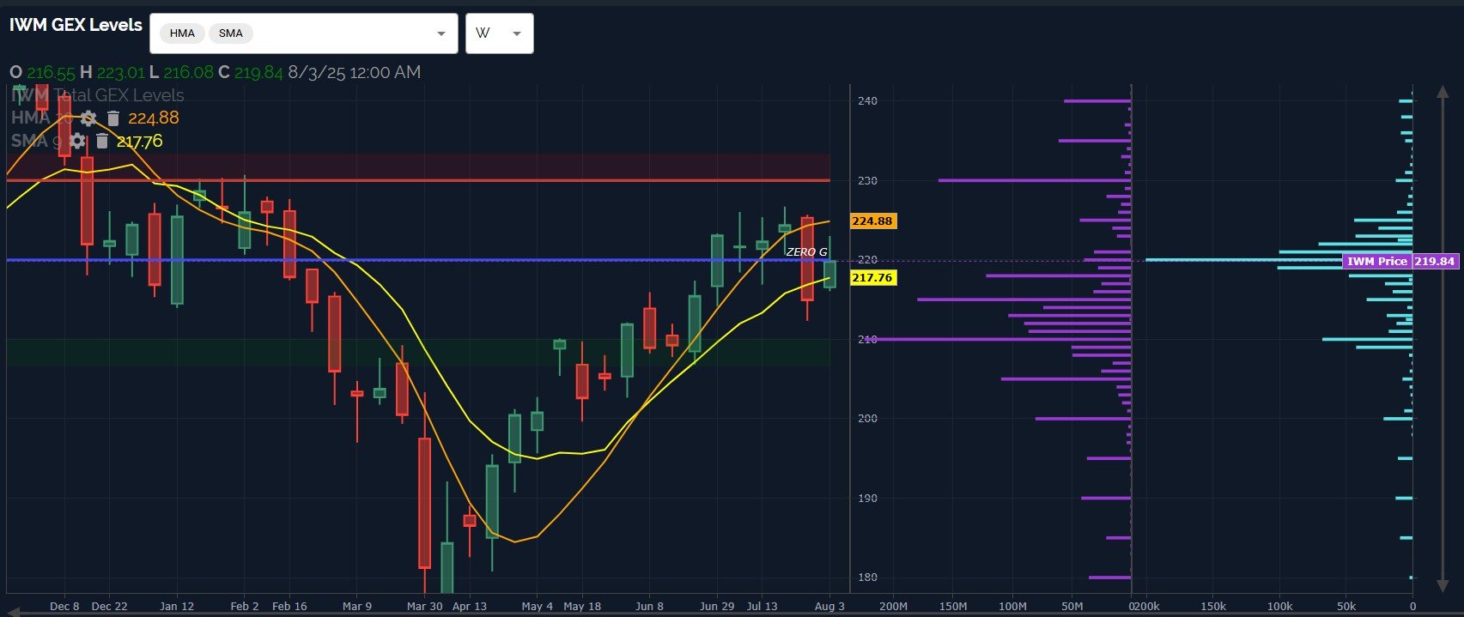The height and width of the screenshot is (617, 1464).
Task: Click the 240 price axis label
Action: [x=867, y=101]
